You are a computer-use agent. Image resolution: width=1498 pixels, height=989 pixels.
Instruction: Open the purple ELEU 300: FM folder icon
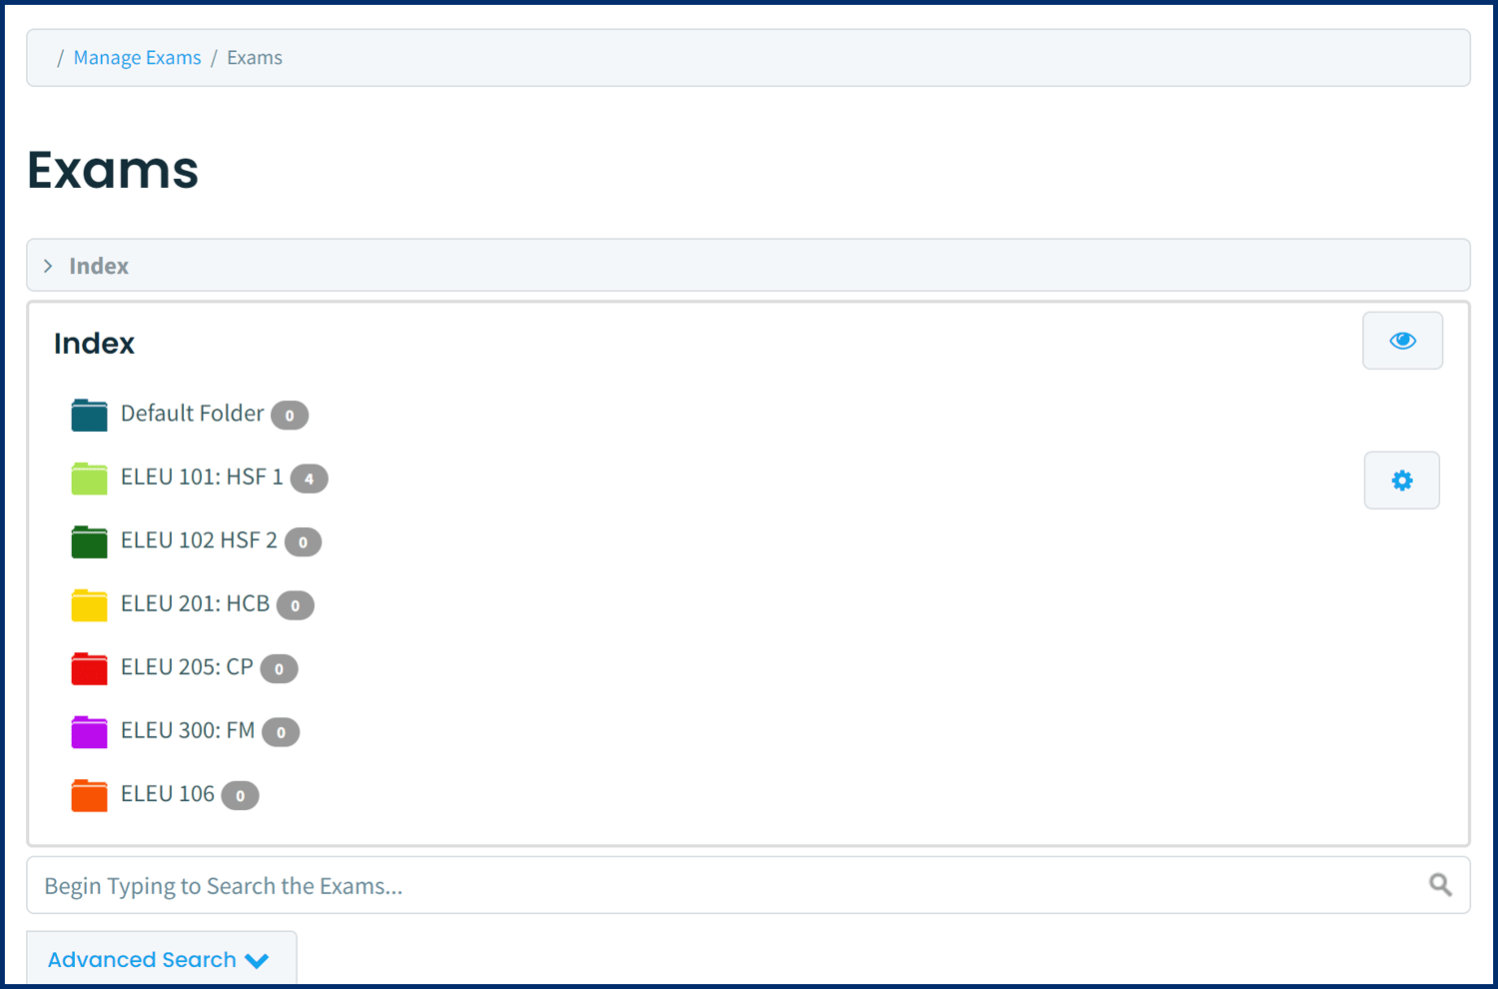(x=89, y=732)
